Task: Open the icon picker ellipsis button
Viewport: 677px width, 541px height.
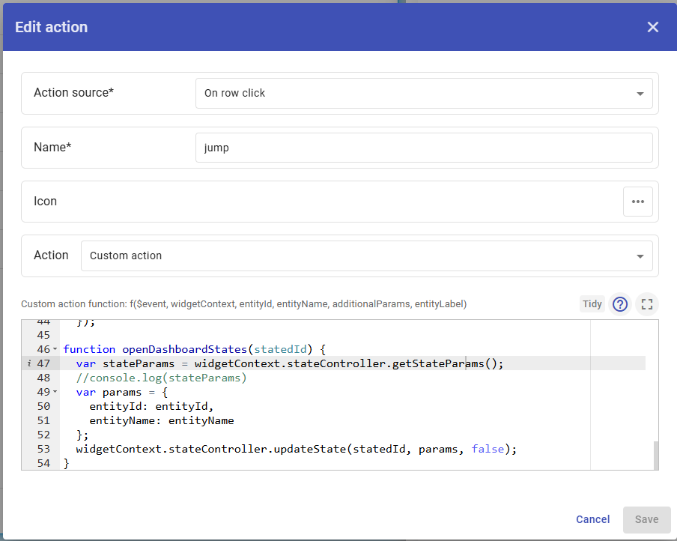Action: [x=637, y=202]
